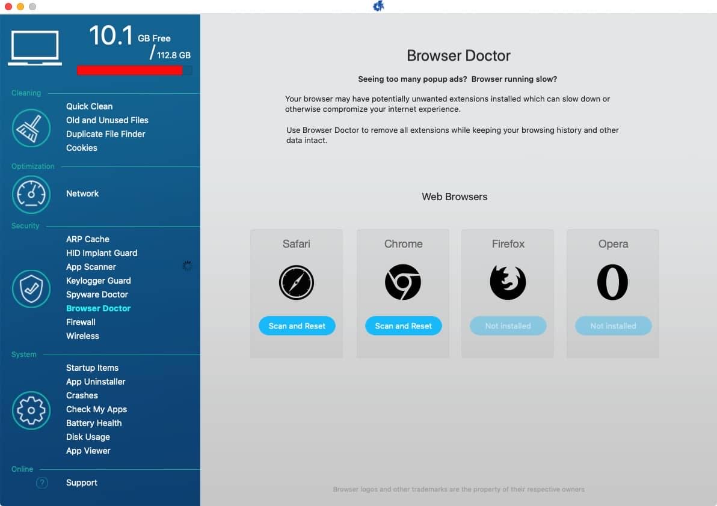Image resolution: width=717 pixels, height=506 pixels.
Task: Open ARP Cache
Action: (87, 239)
